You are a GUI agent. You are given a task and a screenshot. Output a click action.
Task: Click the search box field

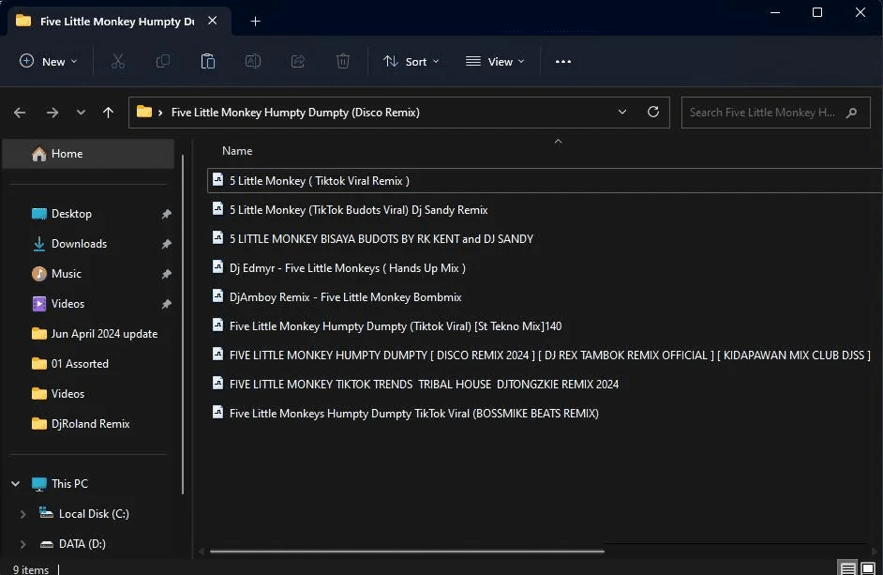click(775, 113)
